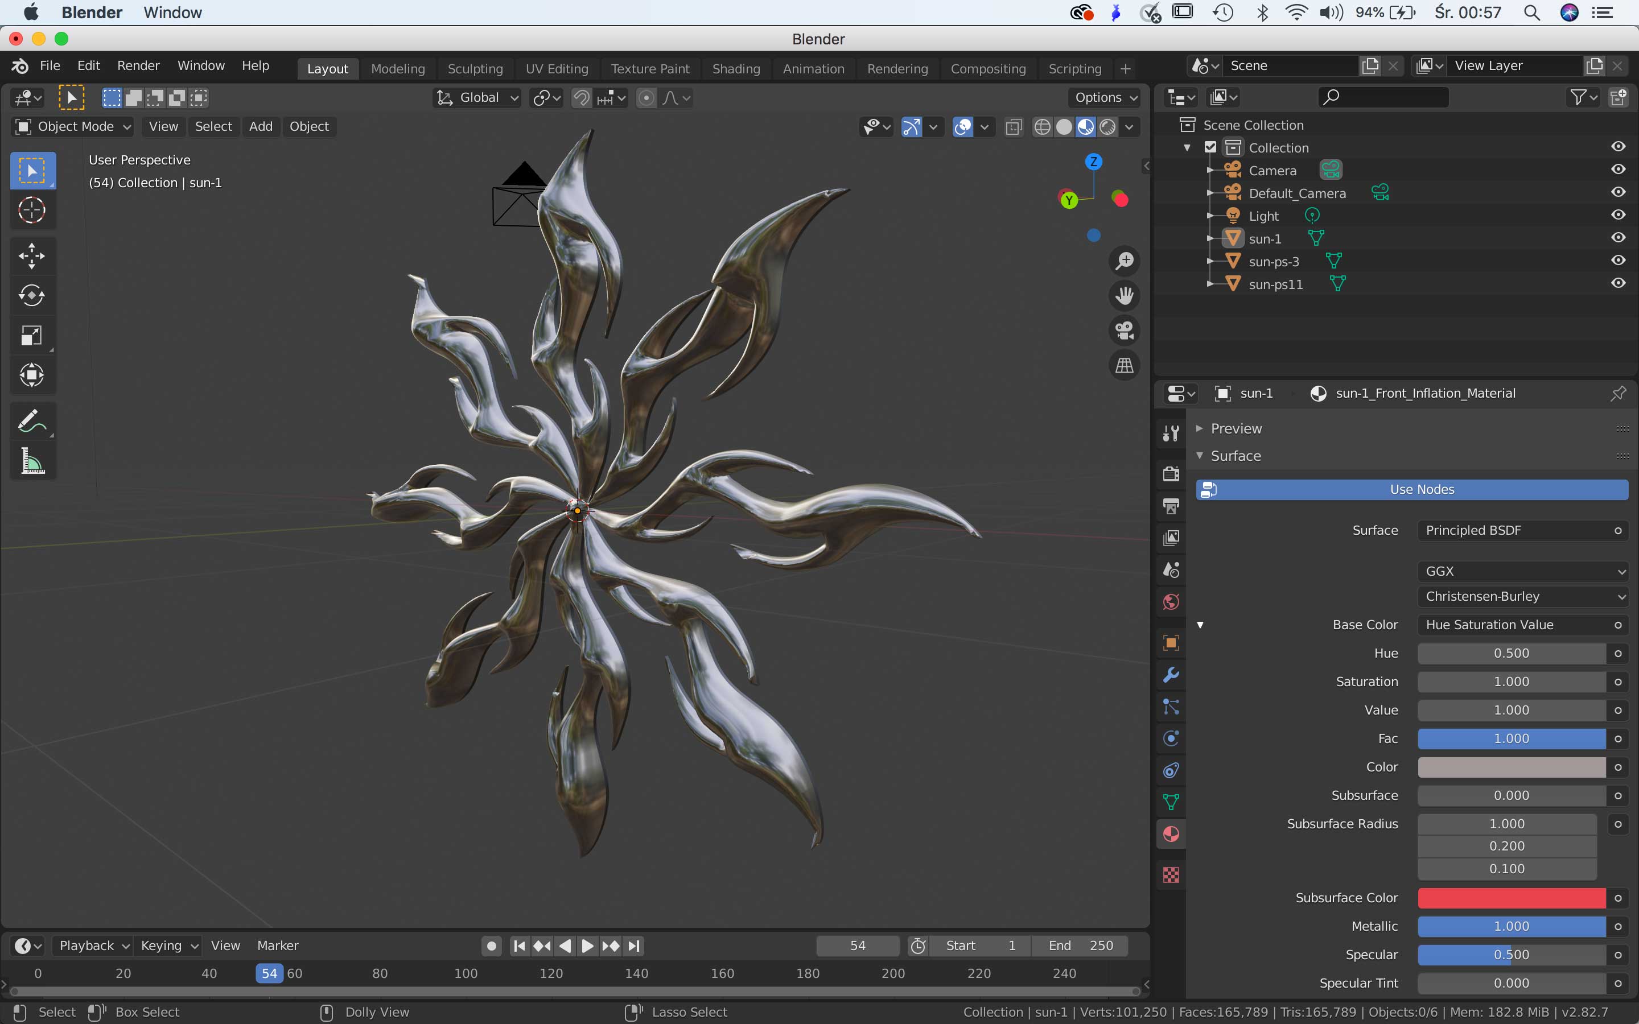This screenshot has height=1024, width=1639.
Task: Click the red Subsurface Color swatch
Action: [x=1512, y=897]
